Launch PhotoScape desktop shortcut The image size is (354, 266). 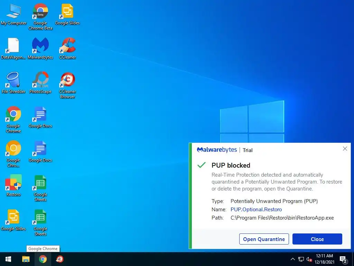40,83
